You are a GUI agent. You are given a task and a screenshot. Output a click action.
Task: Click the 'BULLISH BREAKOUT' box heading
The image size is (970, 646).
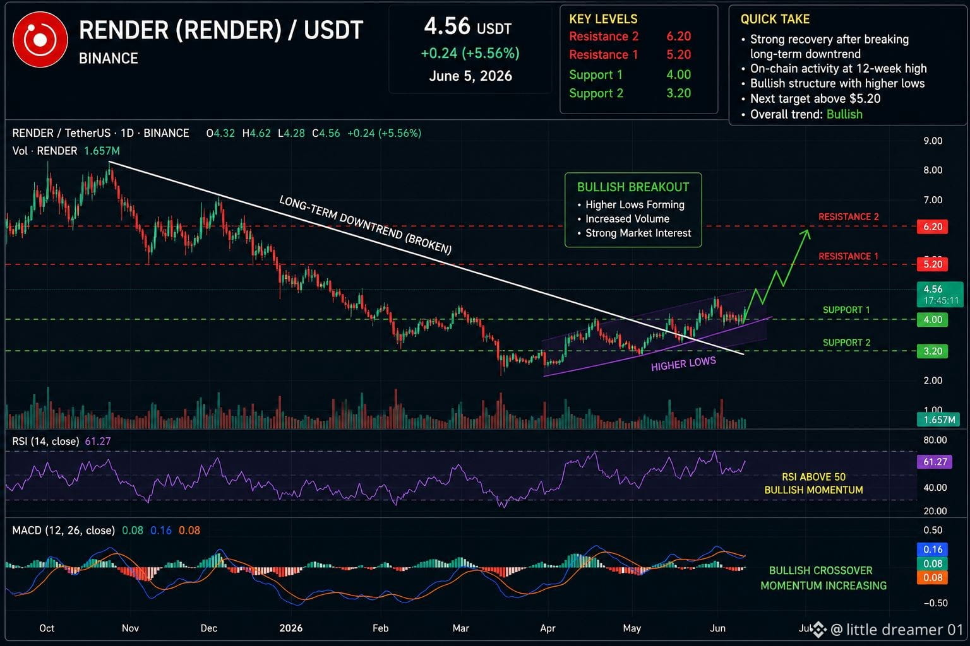tap(633, 187)
